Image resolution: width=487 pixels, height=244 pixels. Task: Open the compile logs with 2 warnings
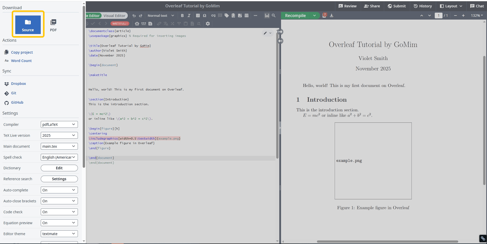tap(324, 16)
